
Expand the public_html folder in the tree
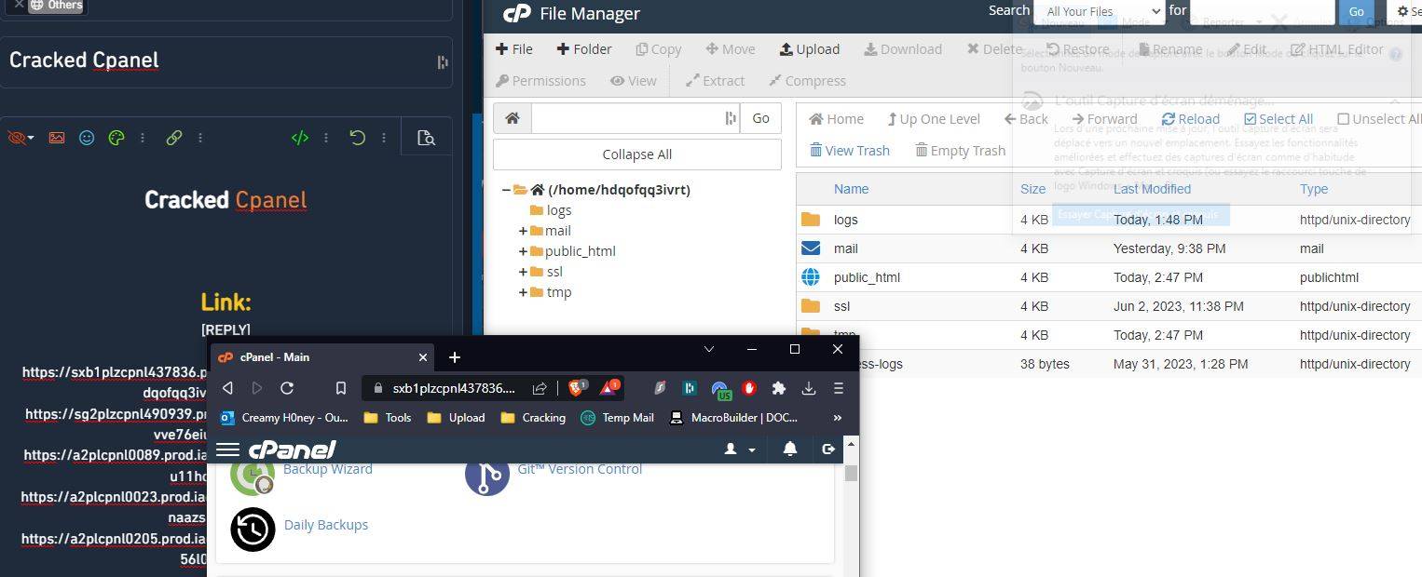[524, 251]
